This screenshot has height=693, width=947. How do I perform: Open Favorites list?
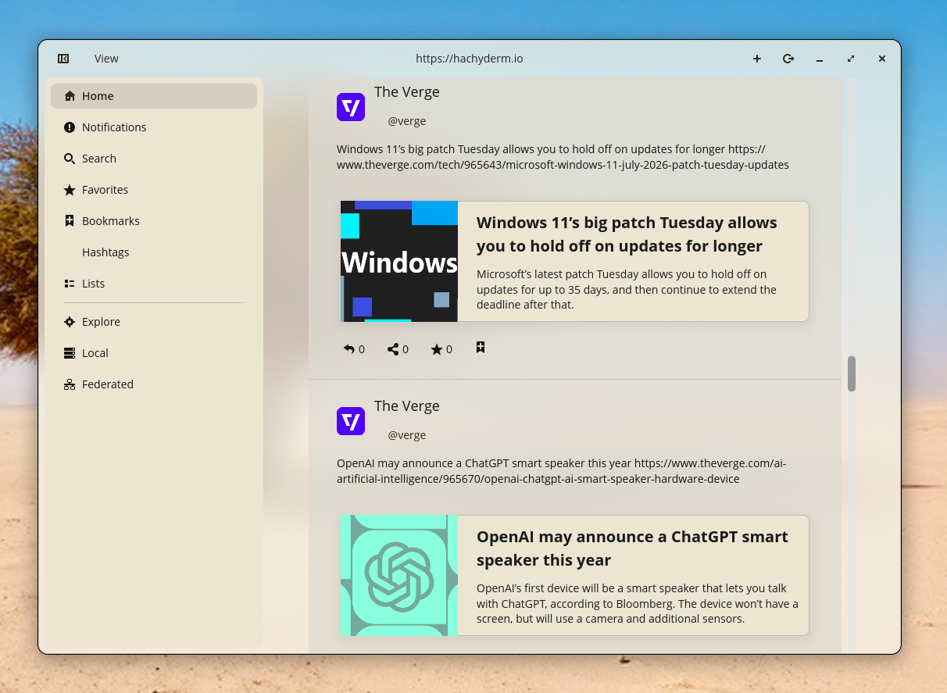coord(154,190)
